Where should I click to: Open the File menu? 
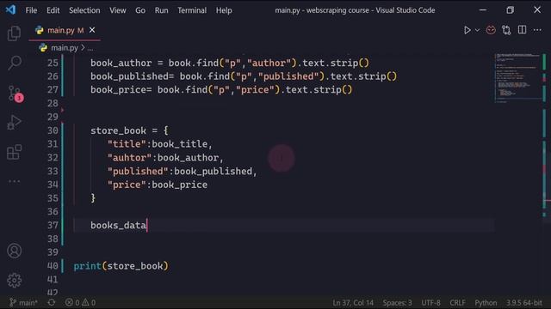[x=31, y=10]
